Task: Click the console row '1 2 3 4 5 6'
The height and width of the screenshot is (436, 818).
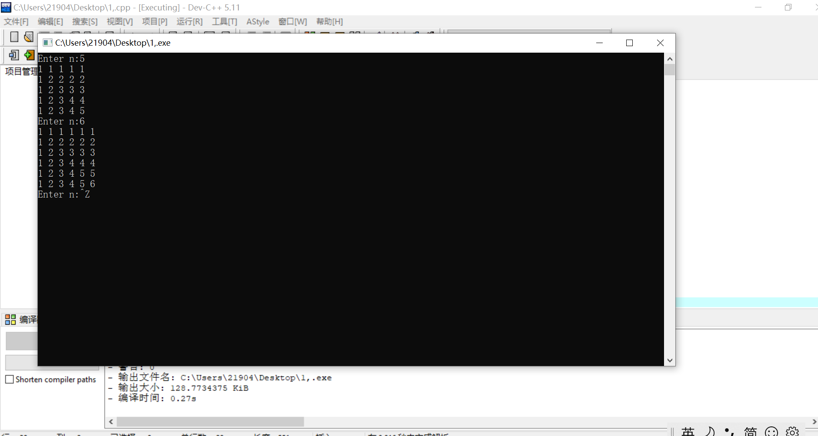Action: (x=67, y=184)
